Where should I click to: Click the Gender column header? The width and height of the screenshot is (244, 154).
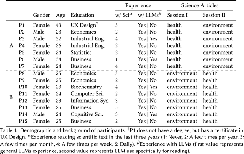click(42, 15)
